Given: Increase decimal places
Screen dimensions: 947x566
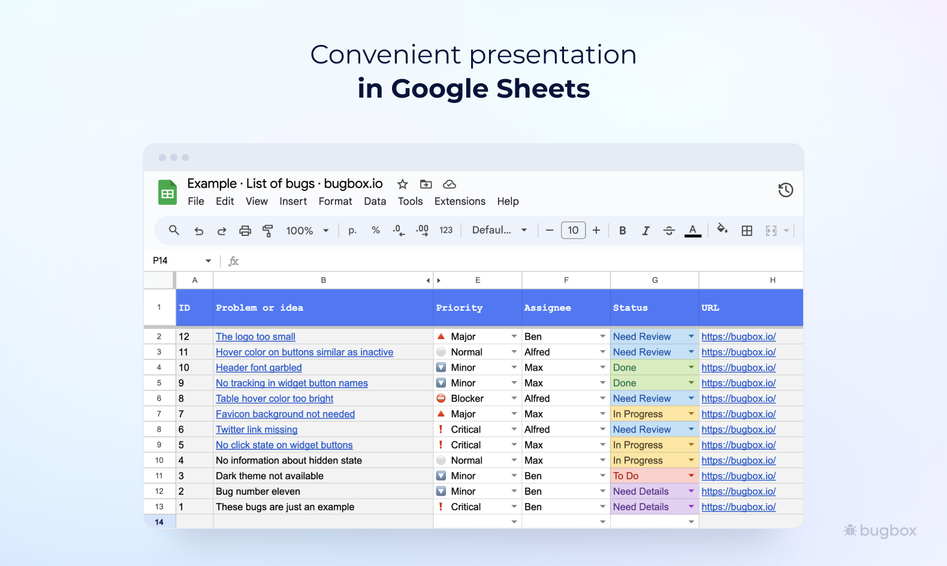Looking at the screenshot, I should click(423, 230).
